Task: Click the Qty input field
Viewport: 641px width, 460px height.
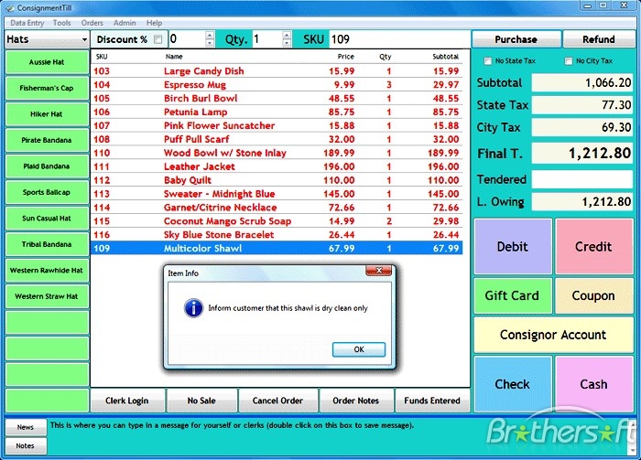Action: pyautogui.click(x=267, y=39)
